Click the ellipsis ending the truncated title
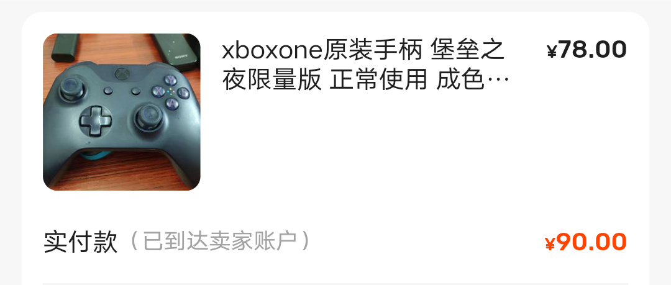 point(497,81)
